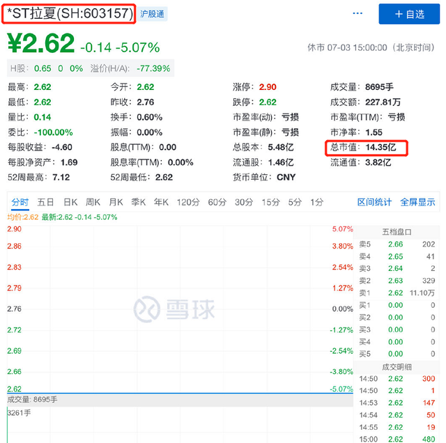Viewport: 446px width, 443px height.
Task: Select the 卖5 order row
Action: [x=397, y=244]
